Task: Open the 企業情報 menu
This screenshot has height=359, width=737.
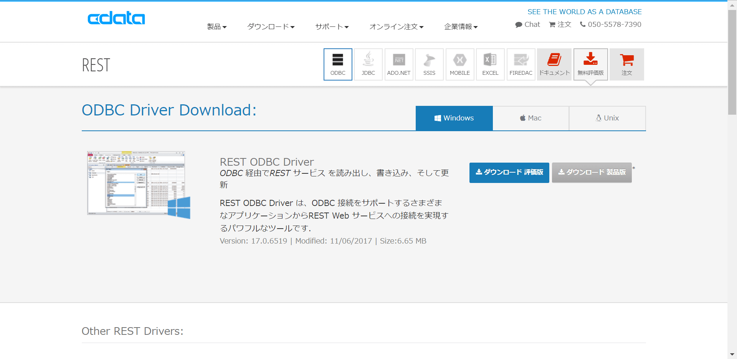Action: 460,26
